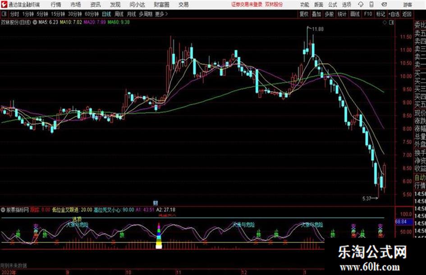Switch to the 15分钟 period tab
Viewport: 426px width, 275px height.
58,14
